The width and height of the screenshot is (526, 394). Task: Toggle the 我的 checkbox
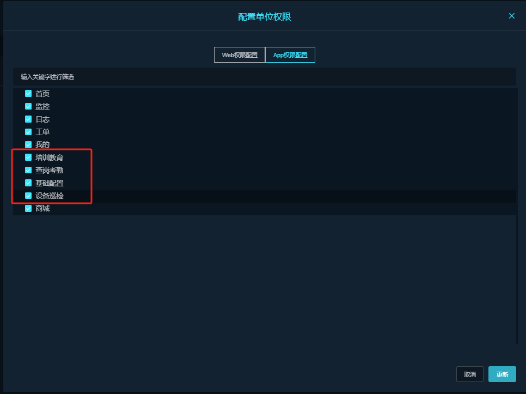pos(28,144)
